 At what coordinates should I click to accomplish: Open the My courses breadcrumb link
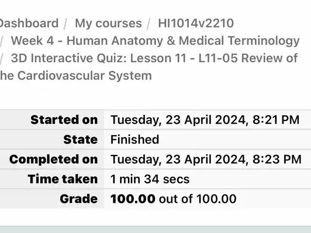coord(108,23)
